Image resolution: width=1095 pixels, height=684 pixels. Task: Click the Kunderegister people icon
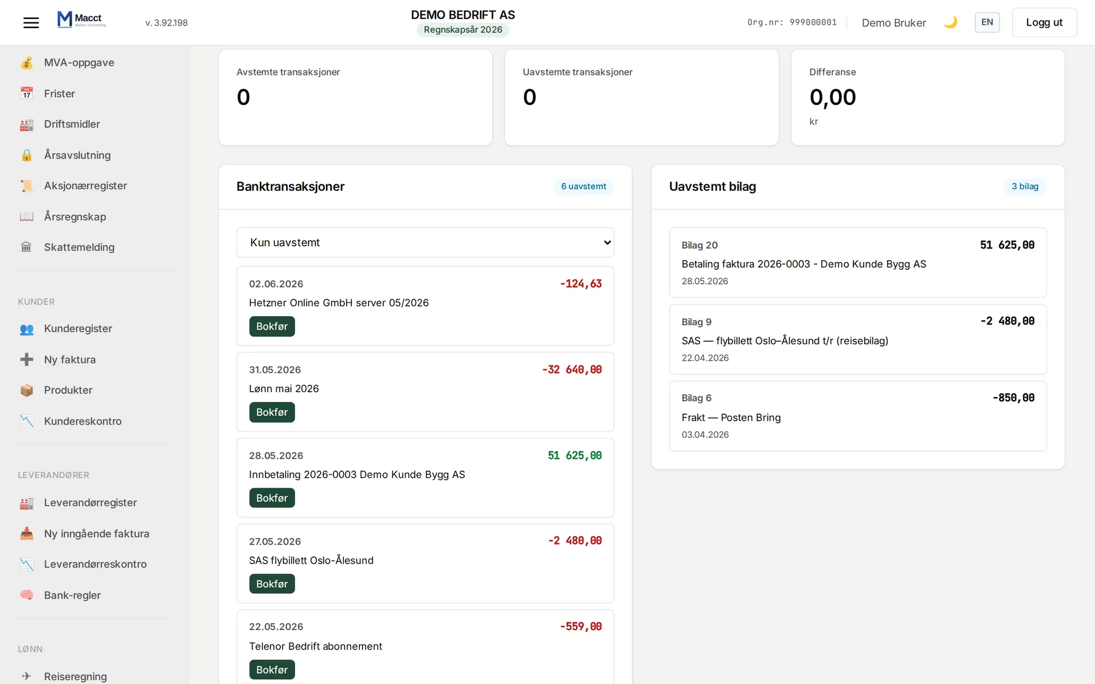click(27, 329)
